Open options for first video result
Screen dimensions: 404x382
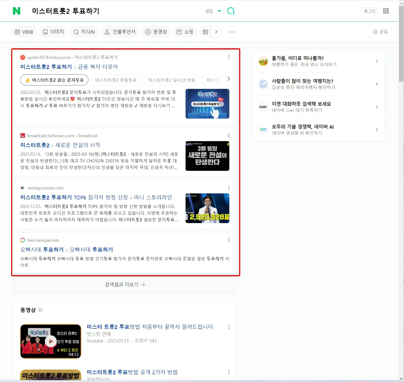point(229,327)
